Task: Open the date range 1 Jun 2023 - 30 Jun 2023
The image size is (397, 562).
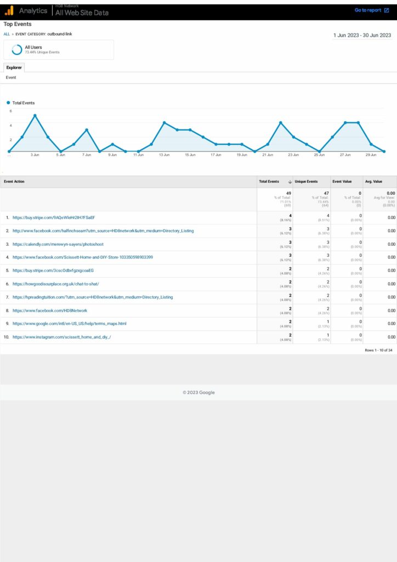Action: [362, 35]
